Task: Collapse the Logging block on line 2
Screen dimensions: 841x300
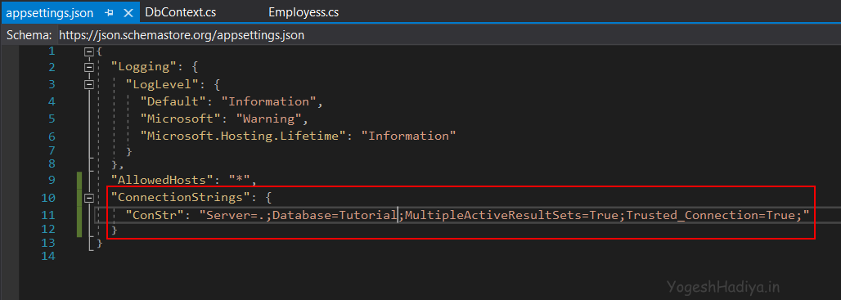Action: pyautogui.click(x=89, y=68)
